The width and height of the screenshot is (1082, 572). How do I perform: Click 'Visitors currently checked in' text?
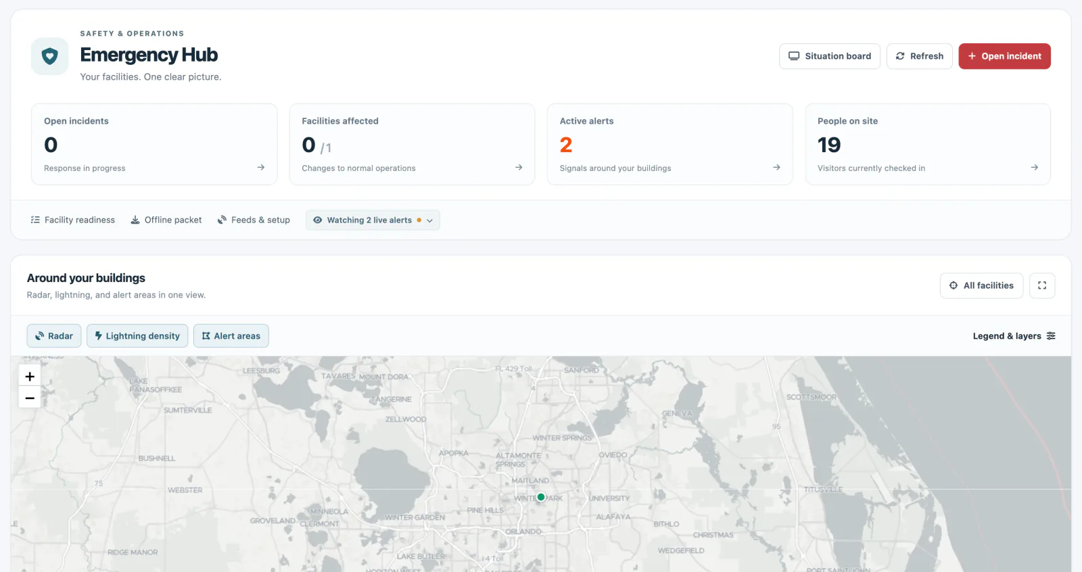click(x=871, y=168)
